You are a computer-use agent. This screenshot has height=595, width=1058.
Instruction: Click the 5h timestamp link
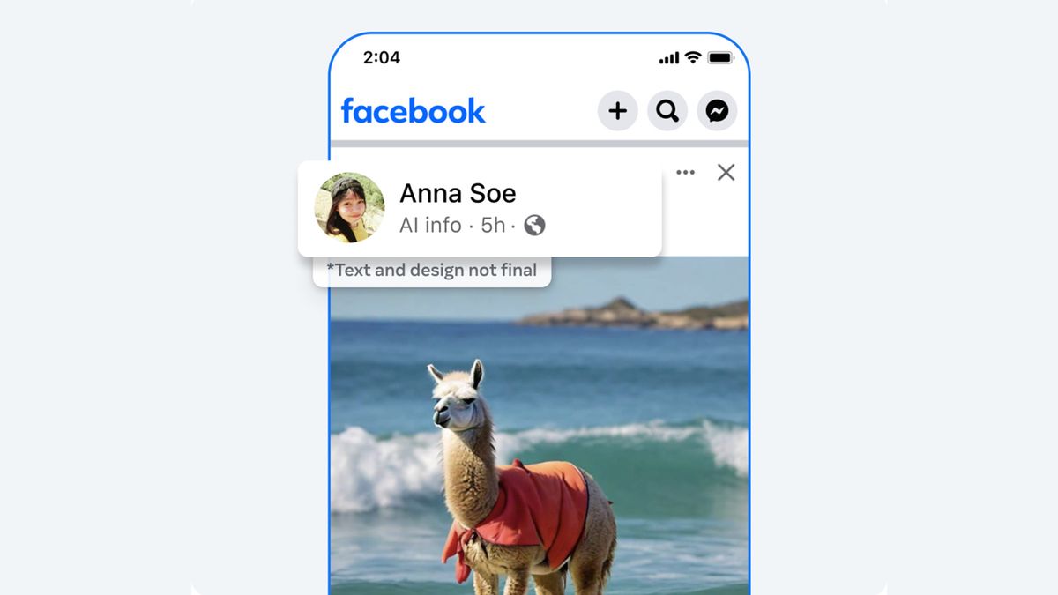point(492,226)
